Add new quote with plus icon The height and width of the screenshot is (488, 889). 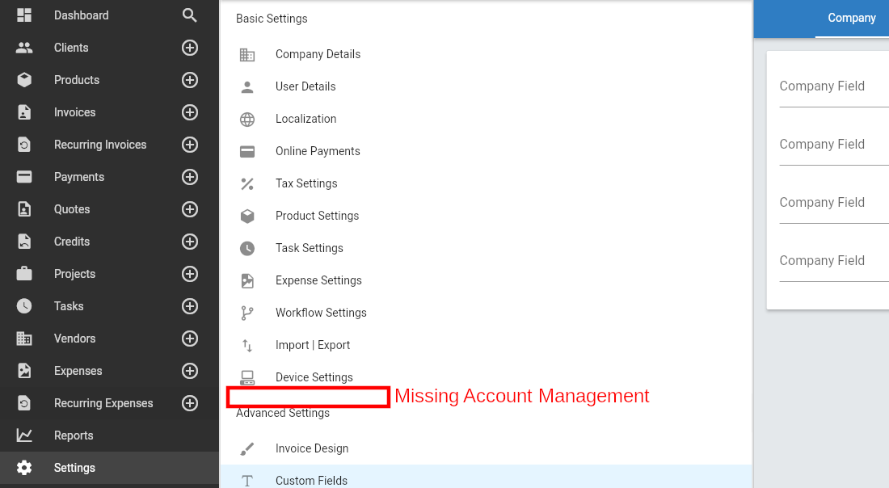pos(189,209)
